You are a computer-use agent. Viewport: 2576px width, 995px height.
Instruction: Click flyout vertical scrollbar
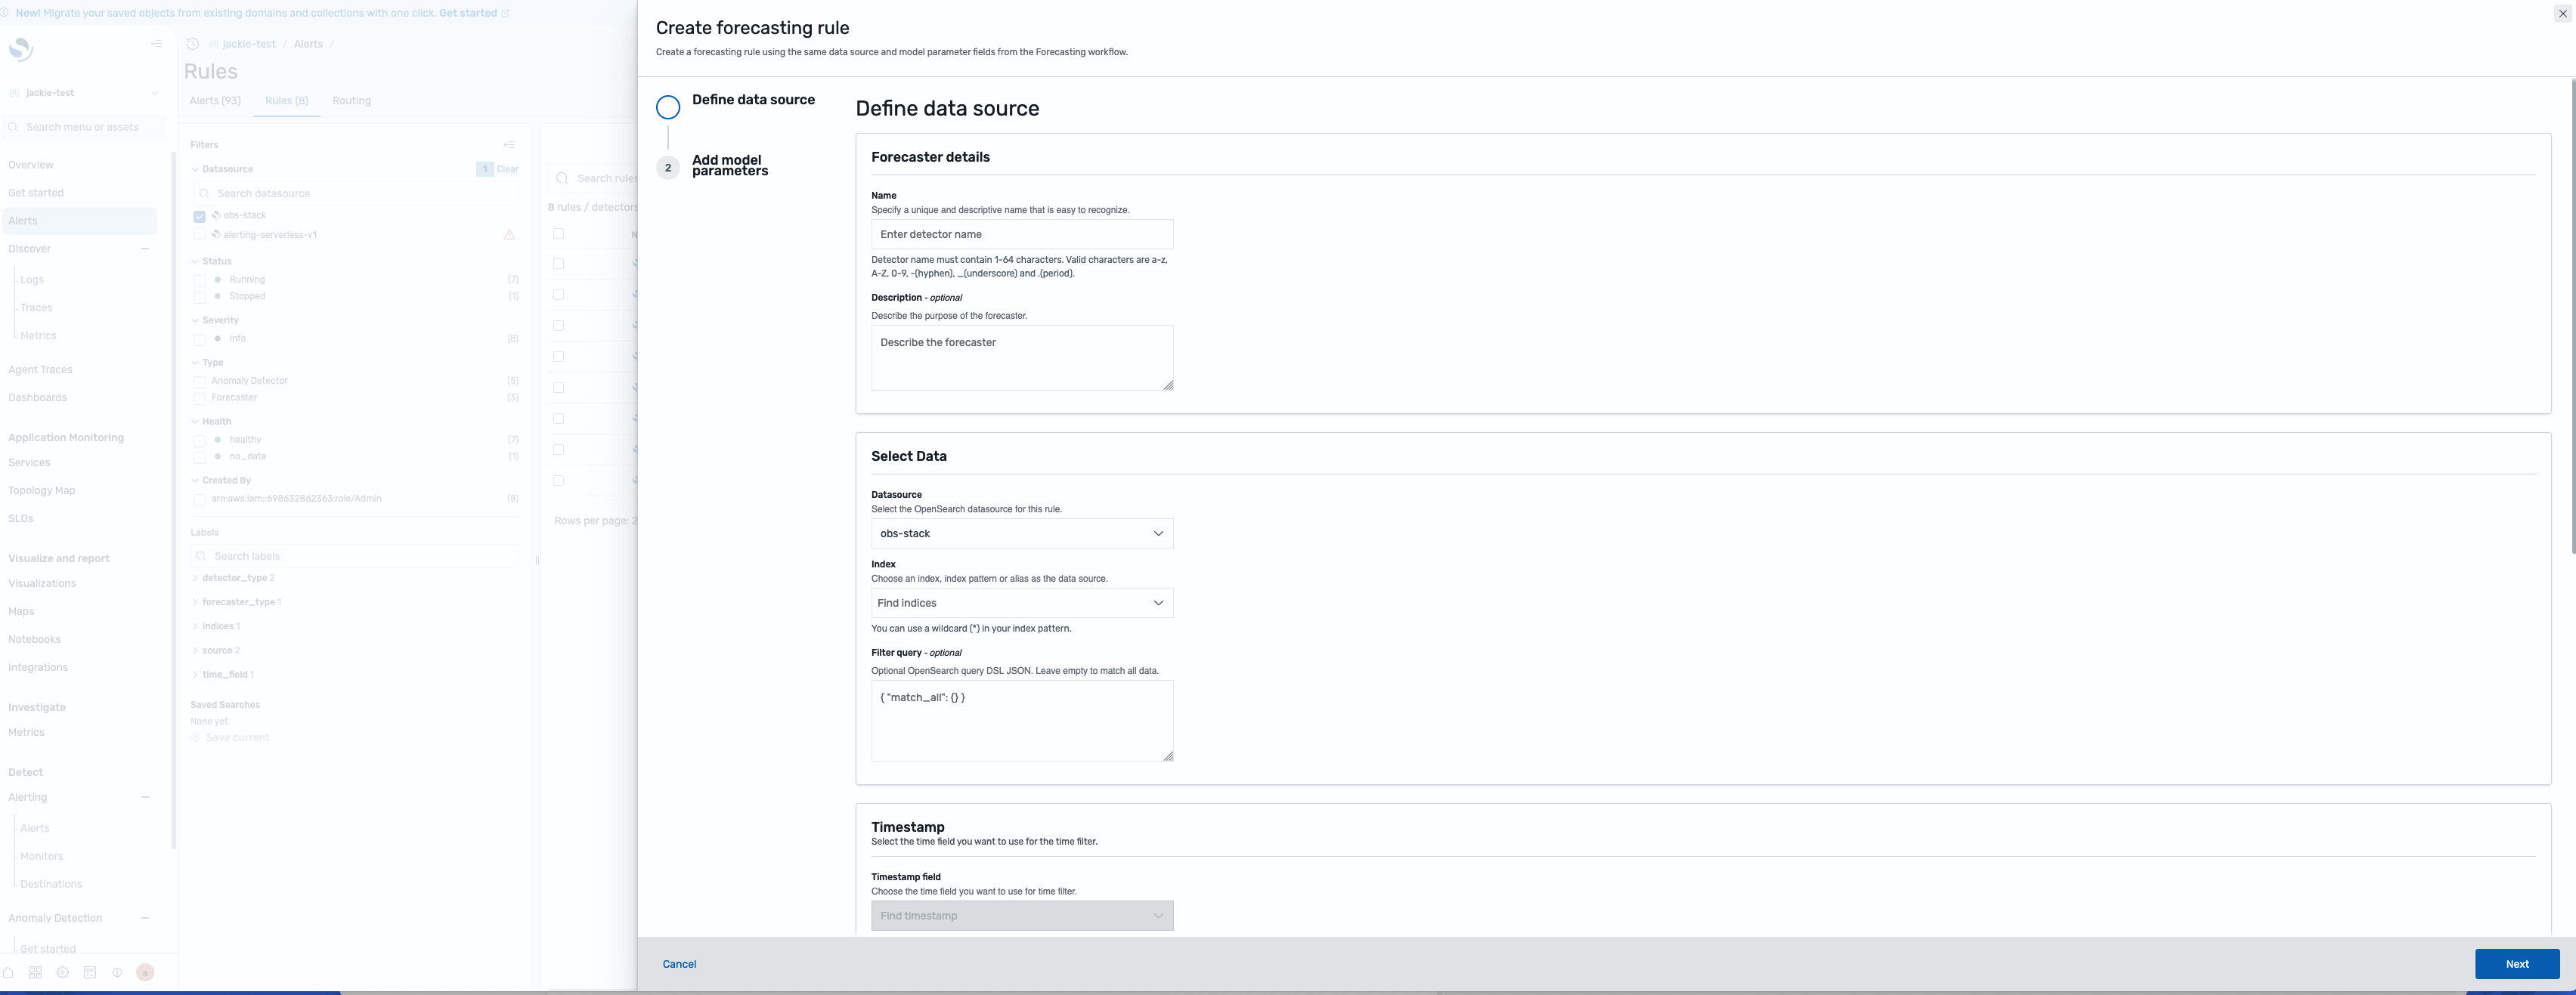(2572, 315)
